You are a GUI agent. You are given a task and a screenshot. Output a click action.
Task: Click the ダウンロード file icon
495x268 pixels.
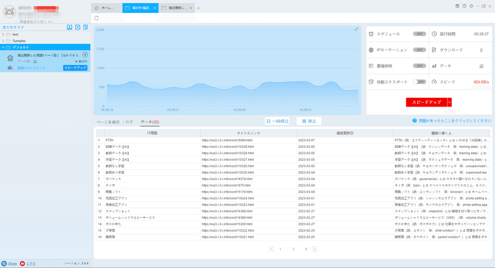tap(434, 50)
